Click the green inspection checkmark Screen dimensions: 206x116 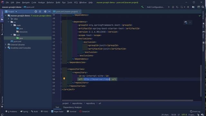point(200,16)
